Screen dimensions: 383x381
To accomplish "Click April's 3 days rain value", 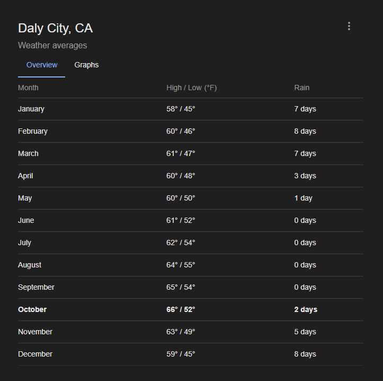I will (x=305, y=176).
